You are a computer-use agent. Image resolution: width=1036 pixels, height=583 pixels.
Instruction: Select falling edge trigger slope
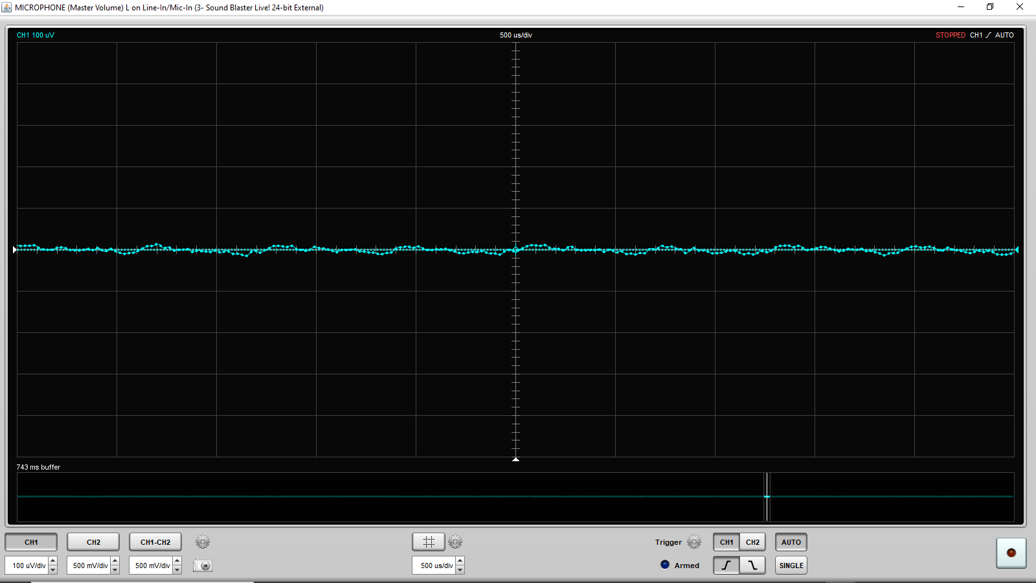click(x=752, y=566)
